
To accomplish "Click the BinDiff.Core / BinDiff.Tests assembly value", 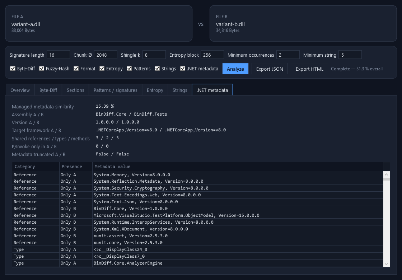I will [x=131, y=114].
